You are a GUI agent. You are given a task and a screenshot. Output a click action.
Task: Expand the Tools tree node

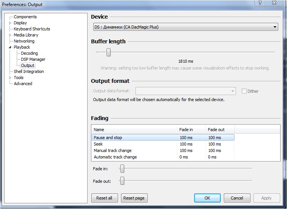[10, 78]
